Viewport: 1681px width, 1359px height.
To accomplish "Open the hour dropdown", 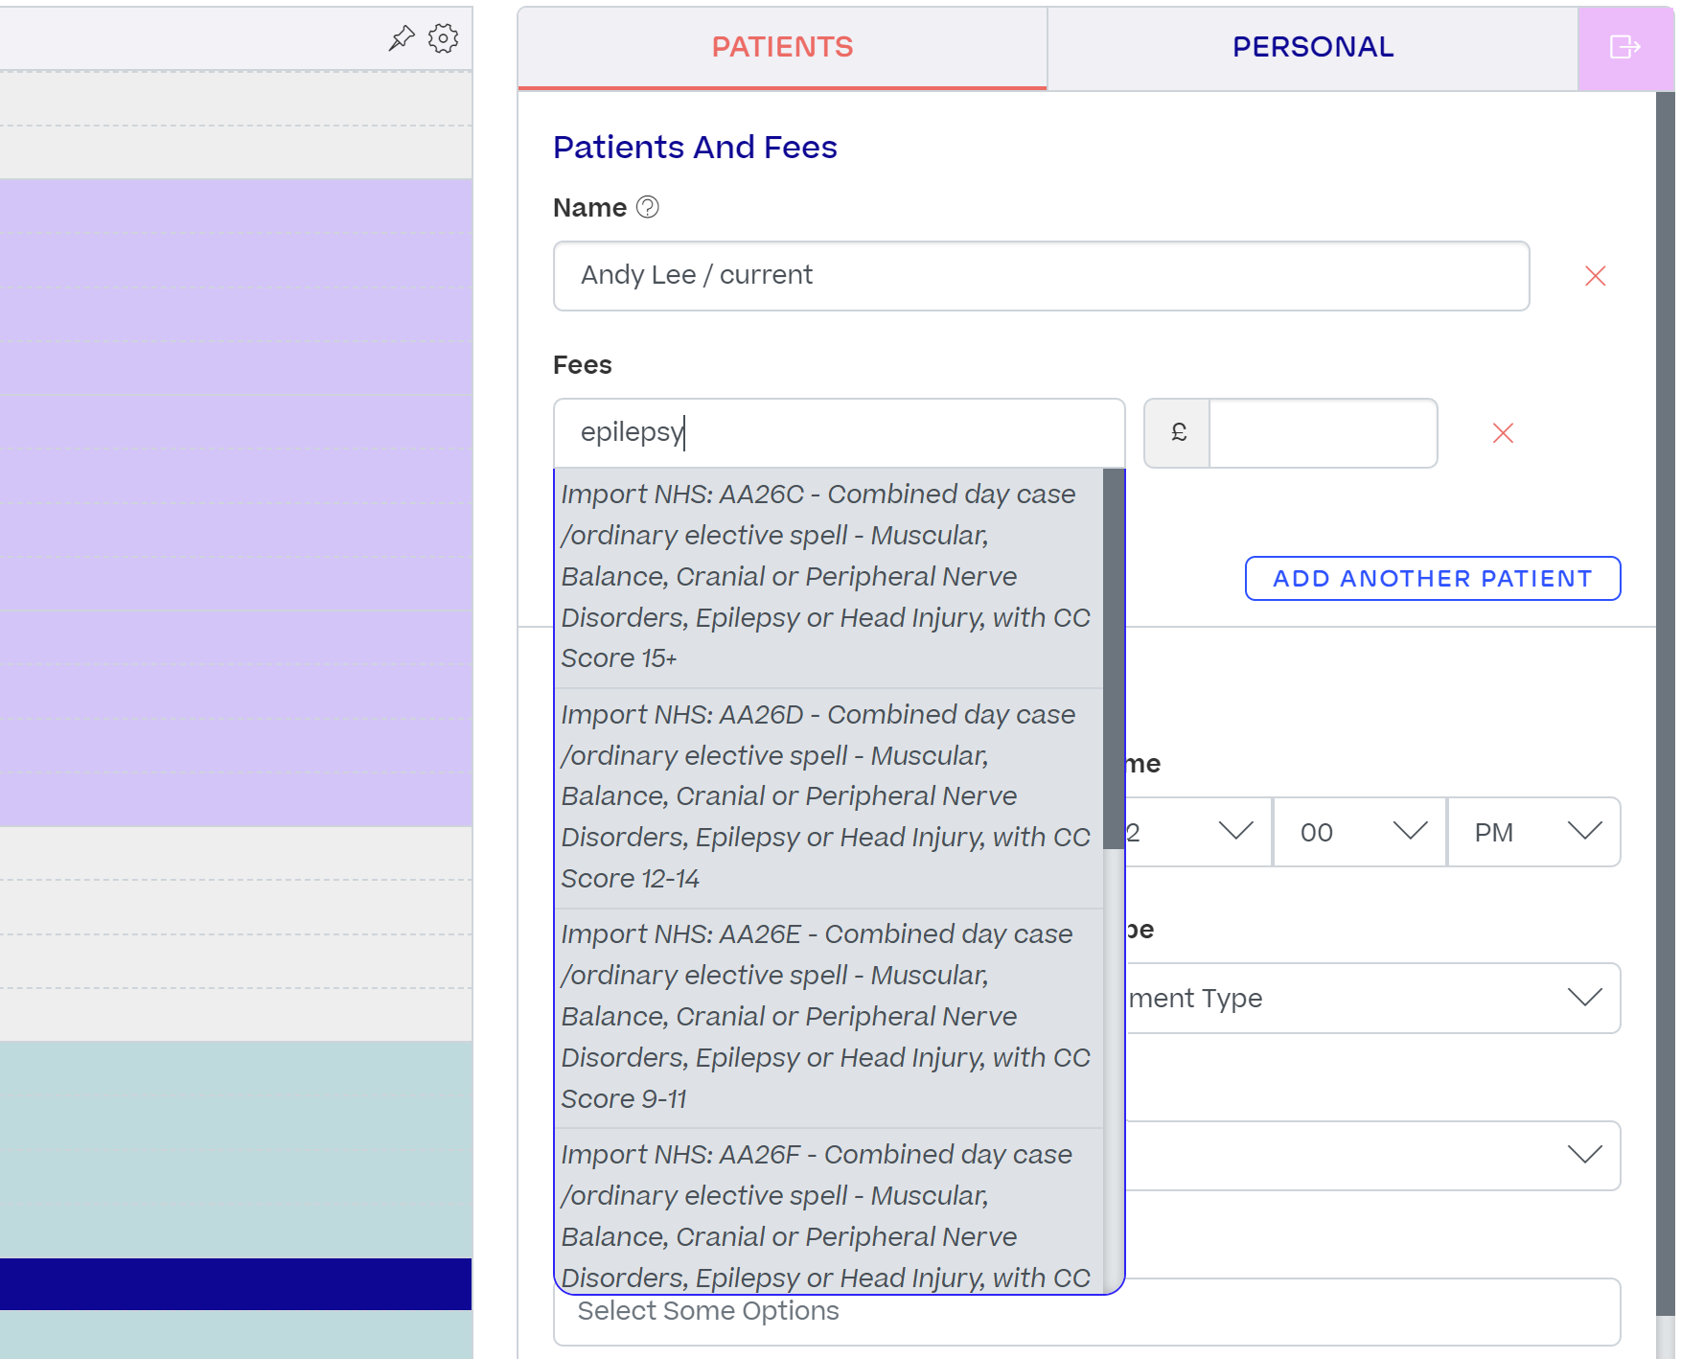I will point(1198,832).
